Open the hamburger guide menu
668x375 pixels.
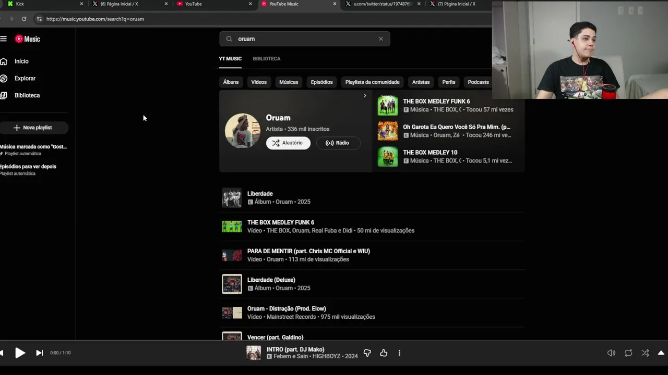[3, 39]
